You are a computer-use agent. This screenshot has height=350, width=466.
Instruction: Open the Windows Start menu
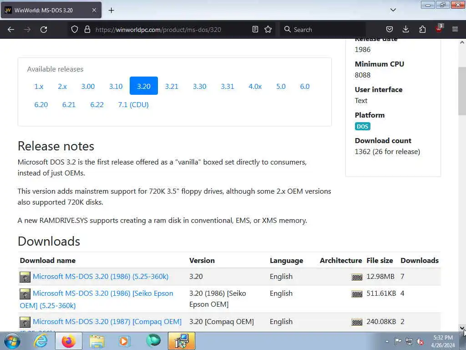click(x=11, y=341)
